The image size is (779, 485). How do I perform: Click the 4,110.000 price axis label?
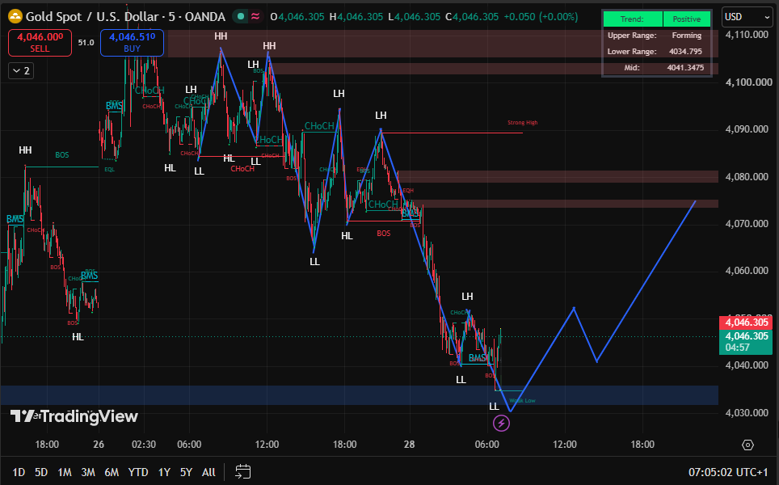click(x=747, y=35)
